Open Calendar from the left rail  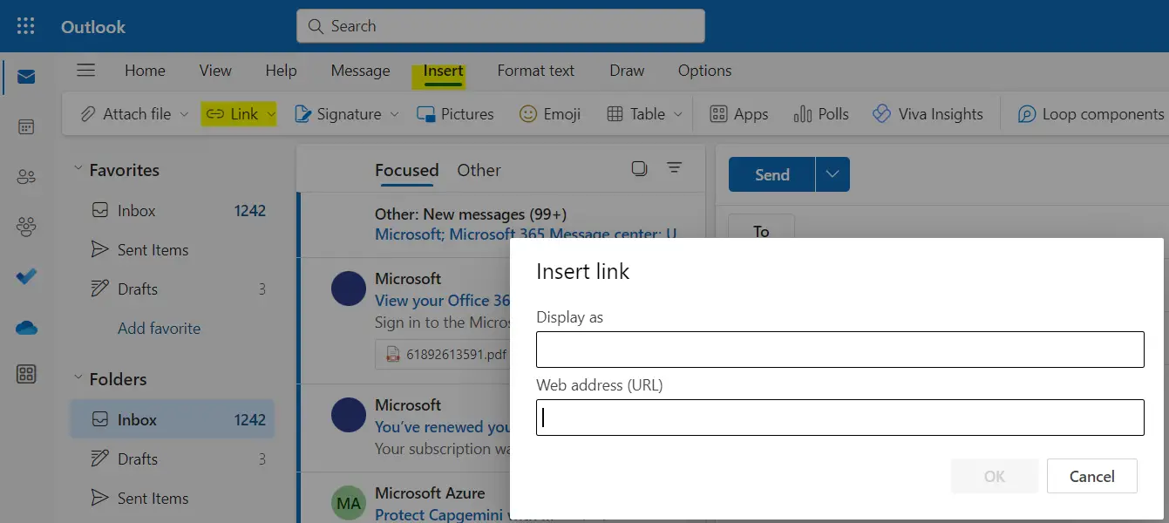(x=26, y=127)
